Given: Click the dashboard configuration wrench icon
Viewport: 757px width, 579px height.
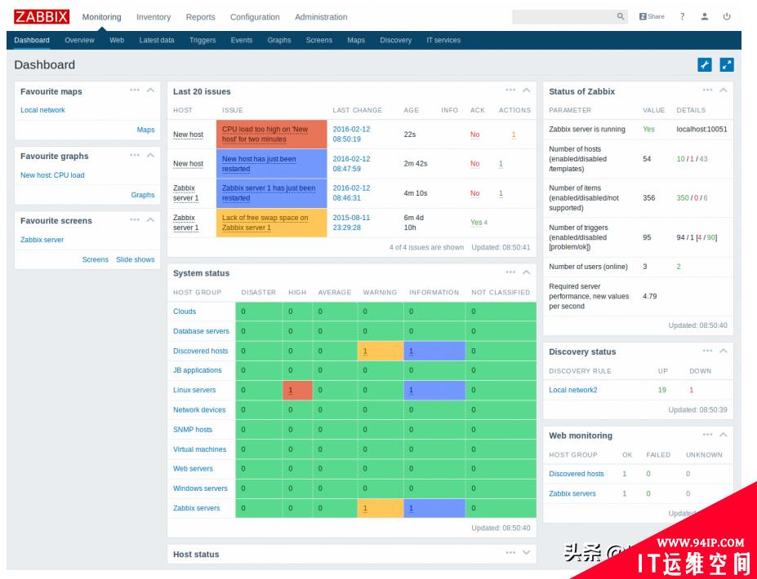Looking at the screenshot, I should [705, 64].
